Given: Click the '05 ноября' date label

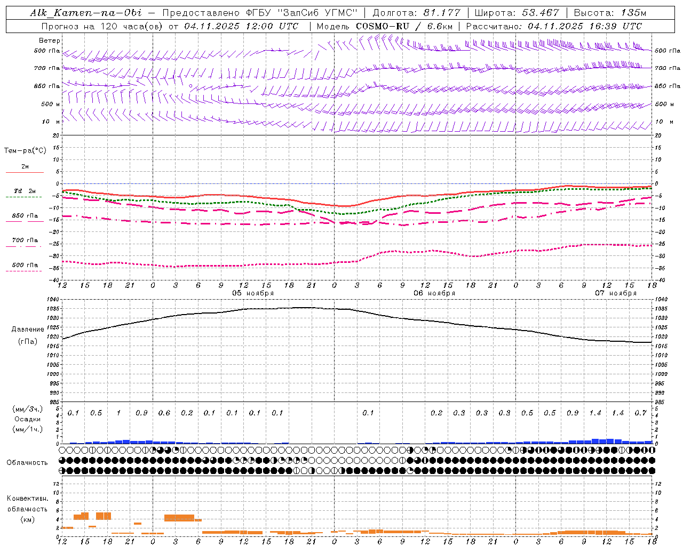Looking at the screenshot, I should click(x=253, y=293).
